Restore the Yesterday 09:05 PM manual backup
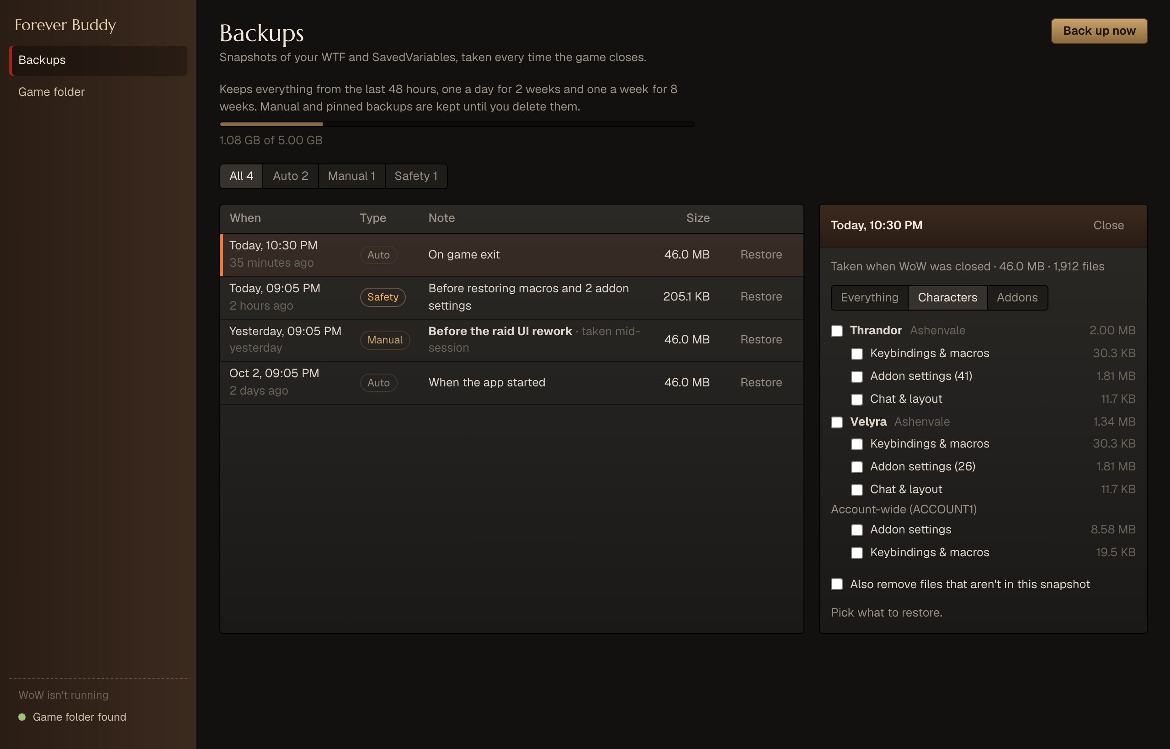The height and width of the screenshot is (749, 1170). pyautogui.click(x=761, y=339)
